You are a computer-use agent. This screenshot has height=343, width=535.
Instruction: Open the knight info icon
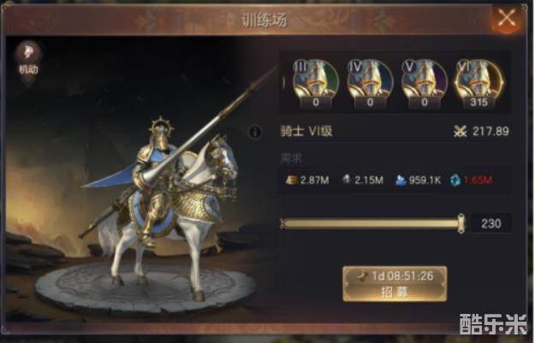255,132
